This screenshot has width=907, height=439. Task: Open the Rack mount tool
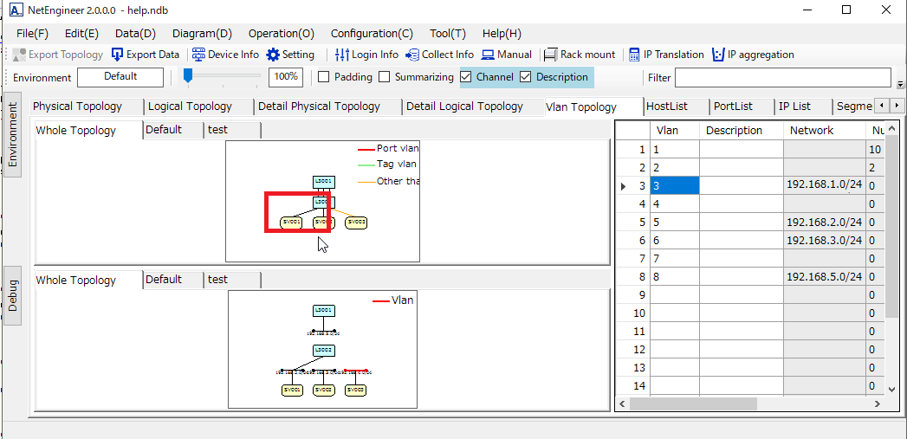coord(553,55)
